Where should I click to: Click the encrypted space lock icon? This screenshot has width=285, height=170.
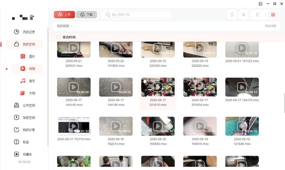[16, 117]
